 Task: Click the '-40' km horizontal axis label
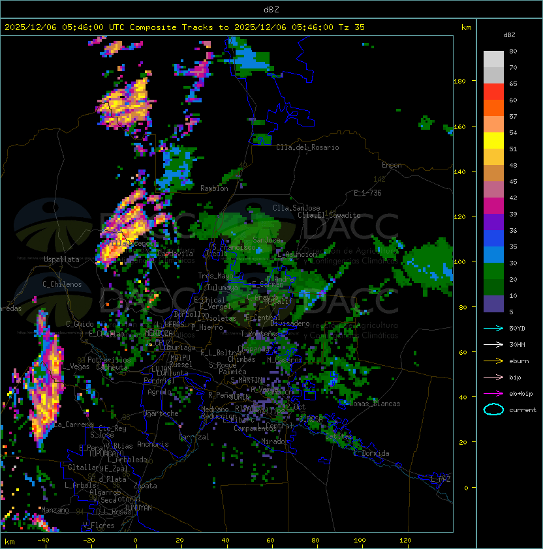click(x=43, y=541)
